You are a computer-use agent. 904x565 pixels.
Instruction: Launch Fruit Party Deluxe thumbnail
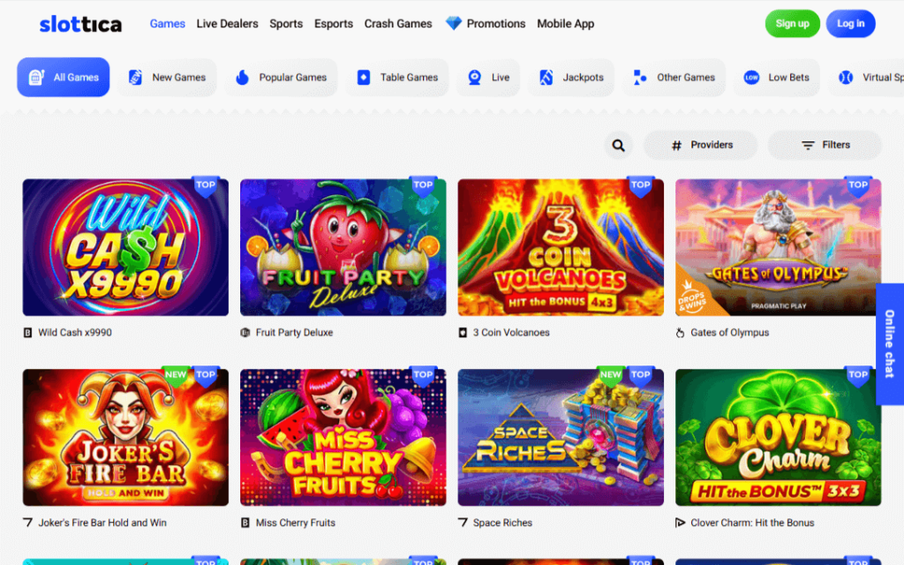point(343,247)
